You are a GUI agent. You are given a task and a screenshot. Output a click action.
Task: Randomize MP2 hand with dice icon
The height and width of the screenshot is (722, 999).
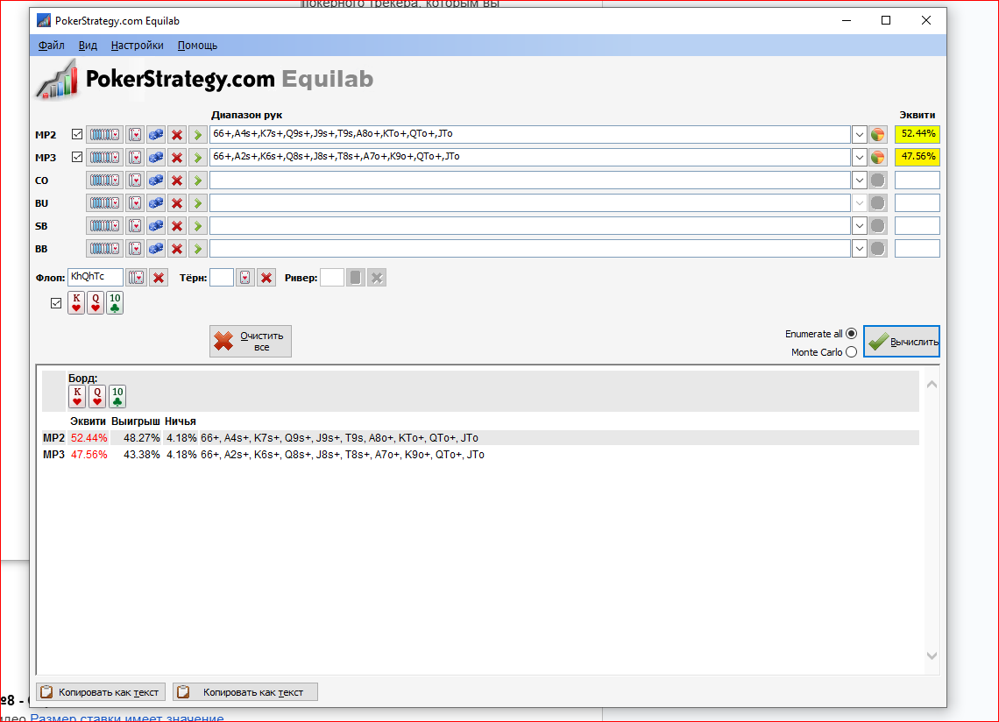point(156,134)
